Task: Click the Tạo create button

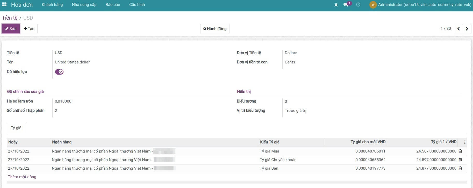Action: (29, 29)
